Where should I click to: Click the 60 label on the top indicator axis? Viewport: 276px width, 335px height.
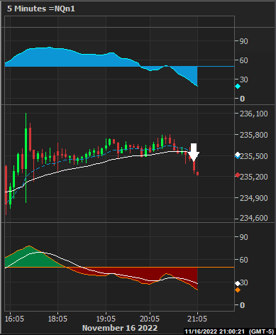click(244, 60)
